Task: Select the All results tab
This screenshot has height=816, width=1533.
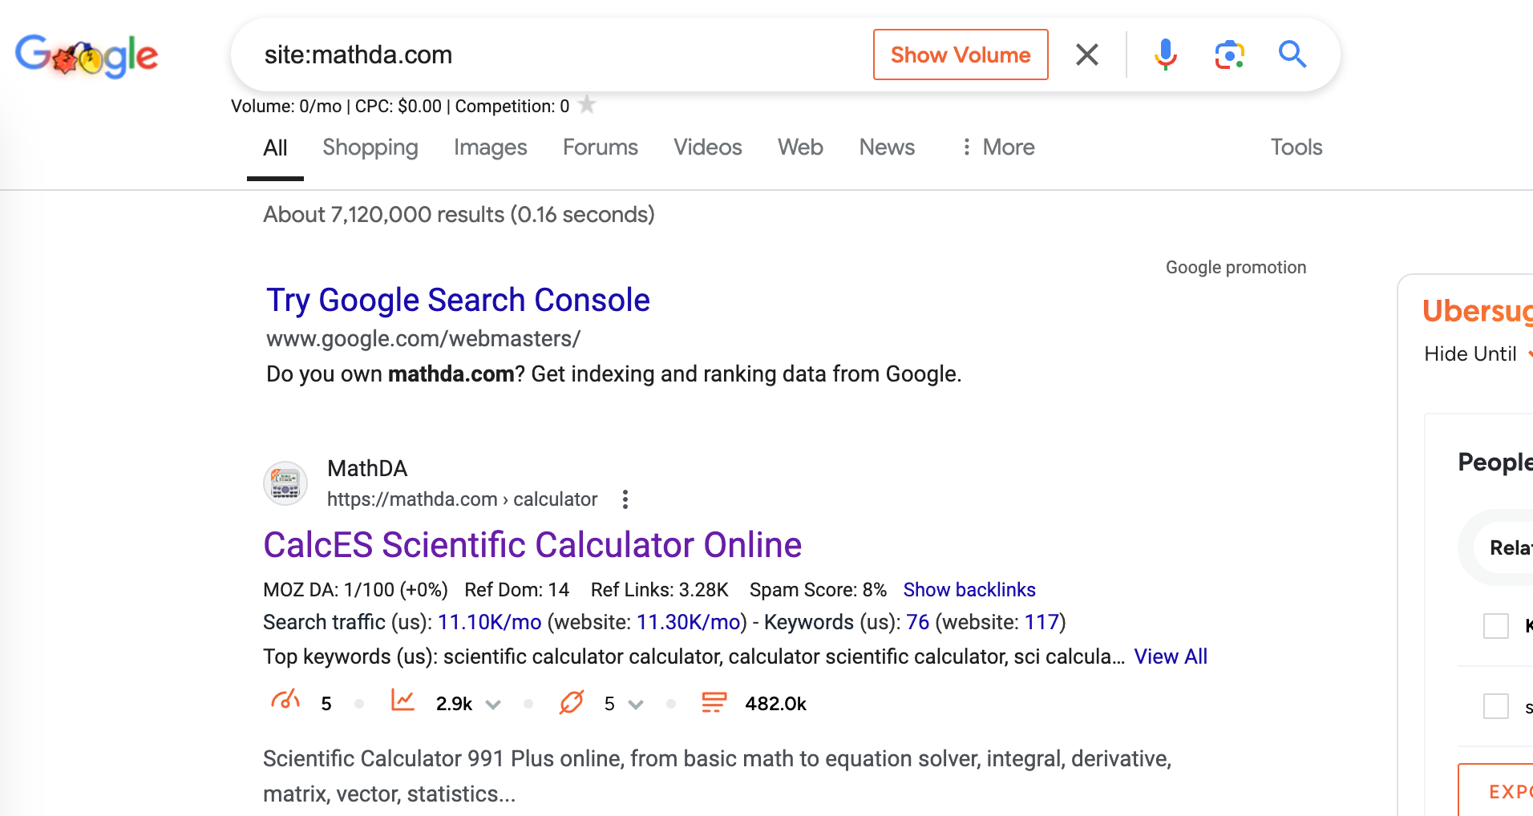Action: pos(275,147)
